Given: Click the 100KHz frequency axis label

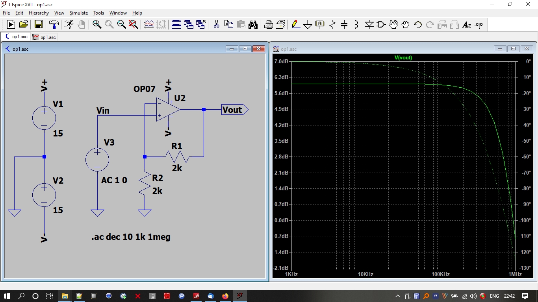Looking at the screenshot, I should 440,274.
